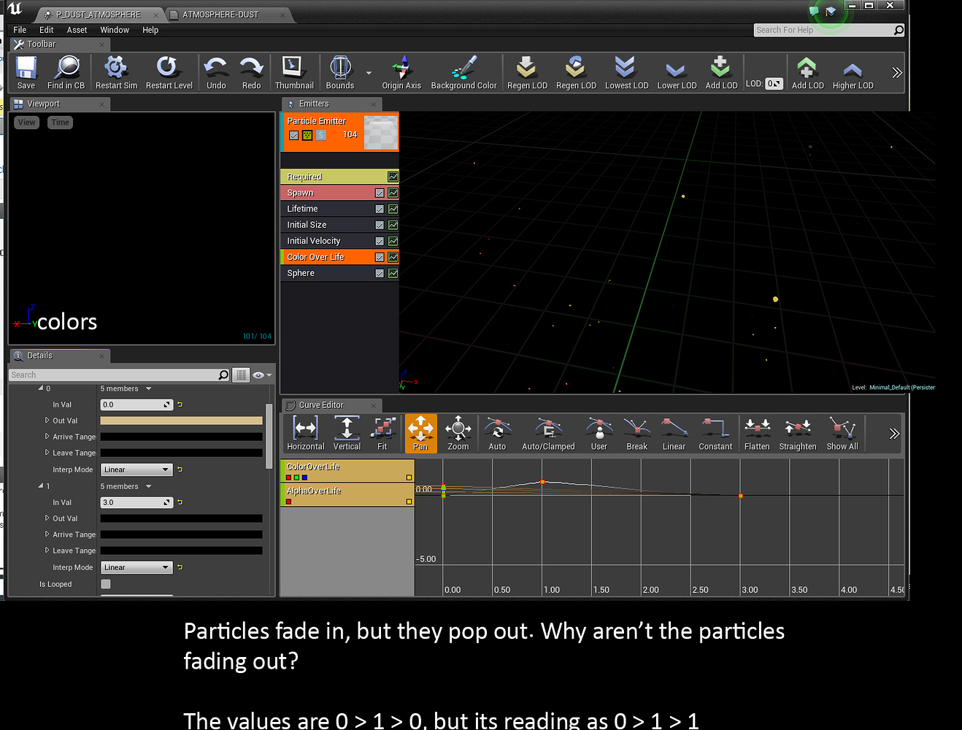Toggle Initial Size module checkbox

click(380, 226)
